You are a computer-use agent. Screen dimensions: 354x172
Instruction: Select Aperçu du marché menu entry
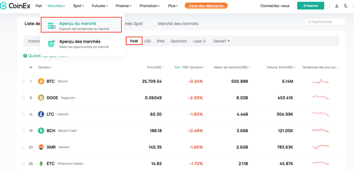(x=81, y=25)
